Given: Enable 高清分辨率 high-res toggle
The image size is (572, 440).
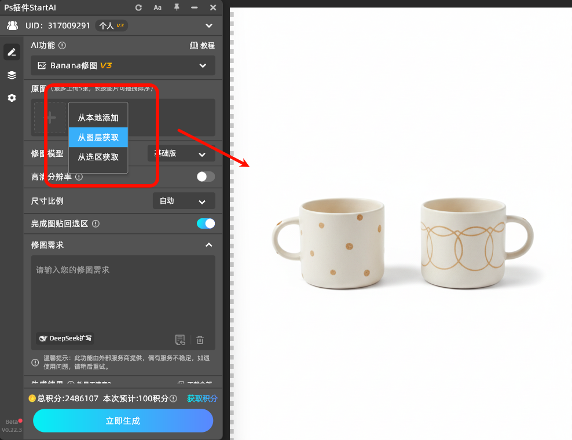Looking at the screenshot, I should [x=205, y=177].
